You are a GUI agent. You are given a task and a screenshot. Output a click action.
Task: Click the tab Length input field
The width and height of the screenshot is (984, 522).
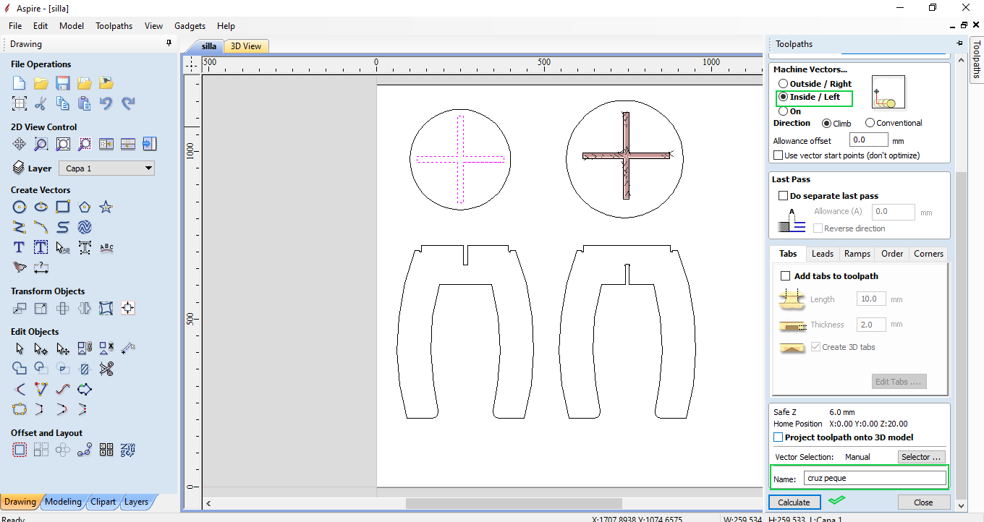(872, 299)
